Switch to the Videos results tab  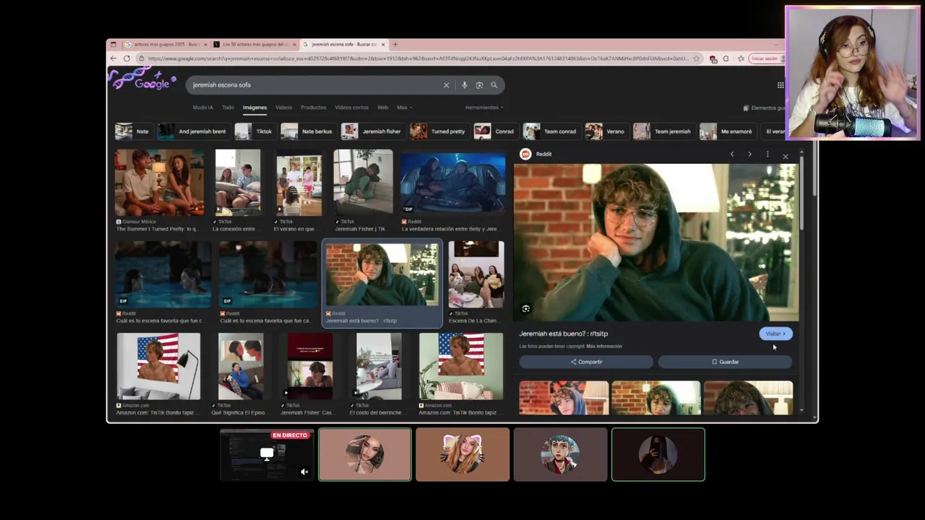[283, 108]
